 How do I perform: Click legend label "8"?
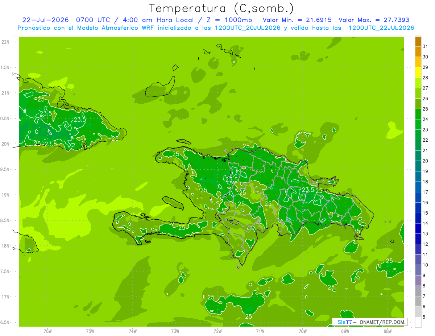tap(424, 286)
